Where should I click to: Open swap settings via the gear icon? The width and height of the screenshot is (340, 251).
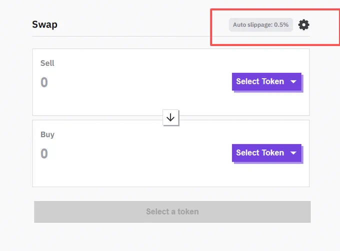pyautogui.click(x=304, y=25)
